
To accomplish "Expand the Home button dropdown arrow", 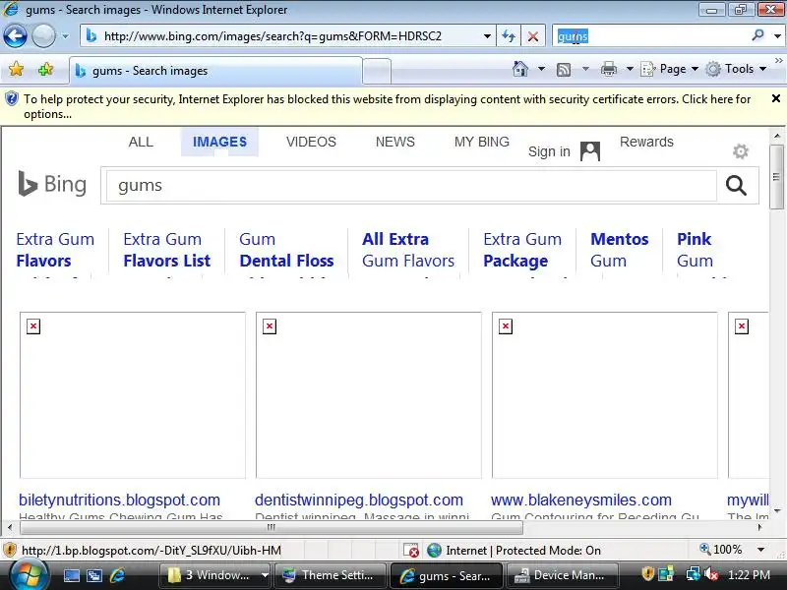I will click(x=542, y=69).
